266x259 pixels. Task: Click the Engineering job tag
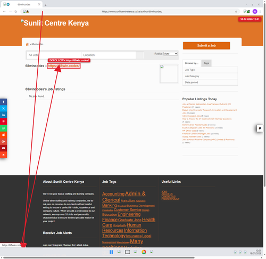pos(129,214)
